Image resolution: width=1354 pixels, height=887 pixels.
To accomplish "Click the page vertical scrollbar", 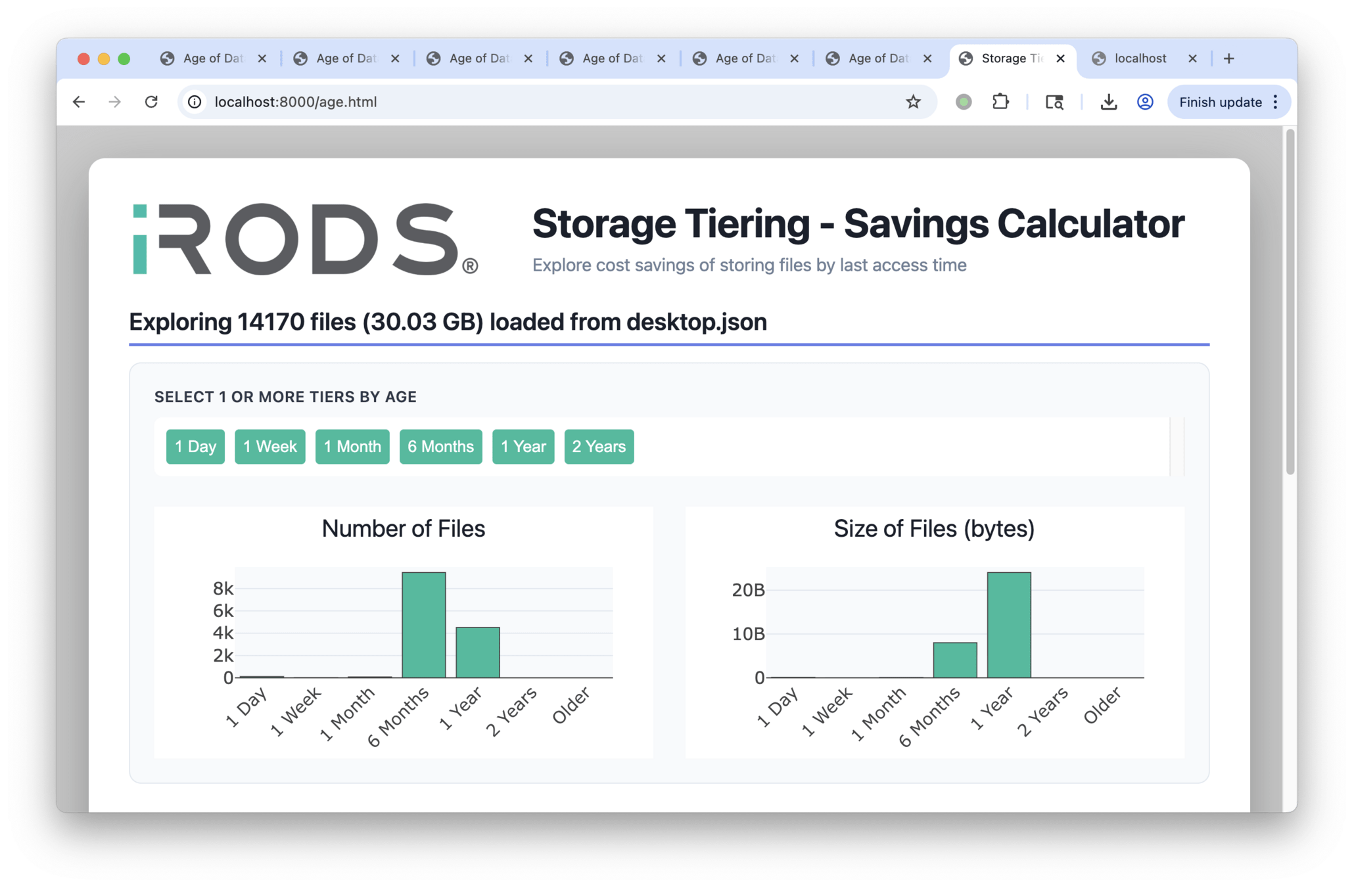I will click(x=1290, y=302).
